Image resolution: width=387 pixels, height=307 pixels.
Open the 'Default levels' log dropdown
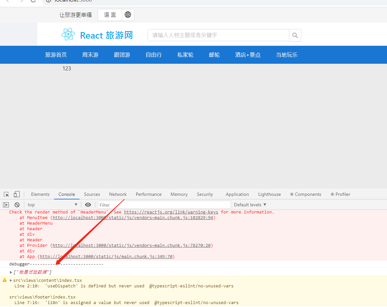250,205
